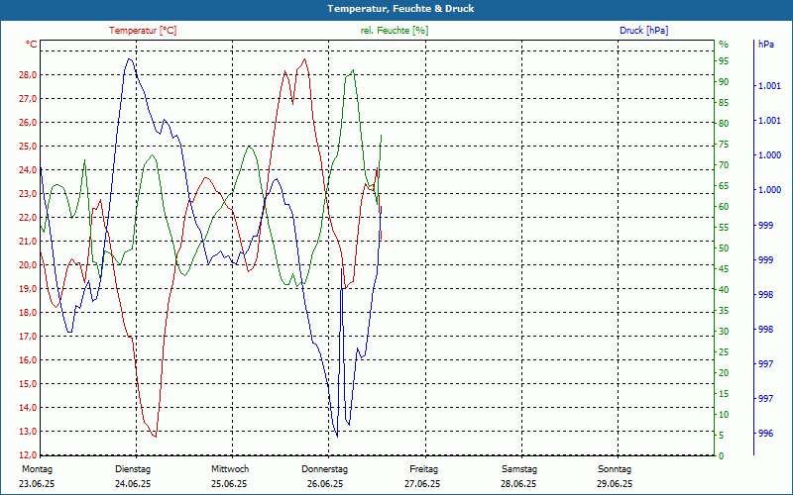The image size is (793, 495).
Task: Click the 18,0 temperature axis tick
Action: click(x=28, y=312)
